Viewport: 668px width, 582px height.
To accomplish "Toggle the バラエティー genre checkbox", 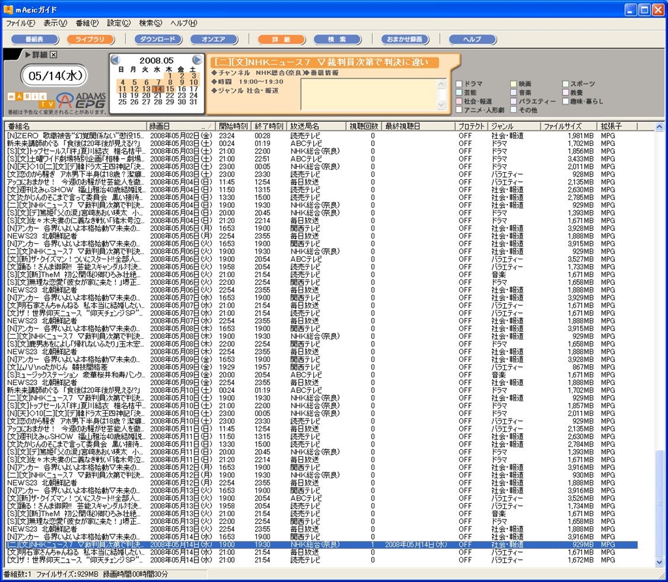I will coord(514,101).
